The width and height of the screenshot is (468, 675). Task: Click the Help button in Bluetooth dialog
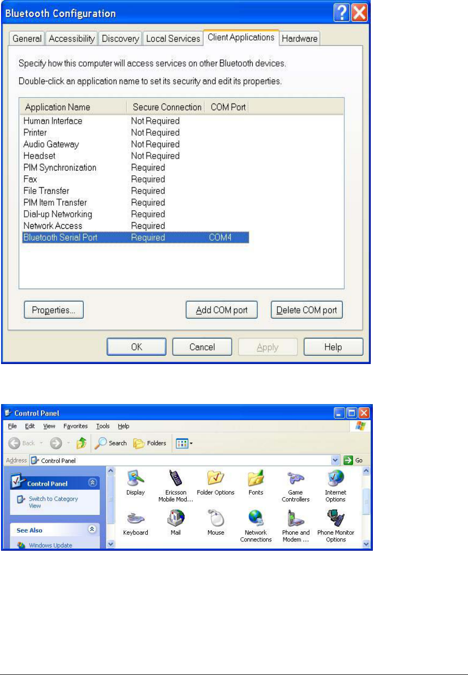pos(333,347)
